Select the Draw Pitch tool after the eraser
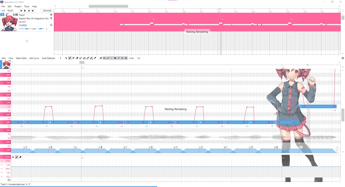 tap(80, 58)
